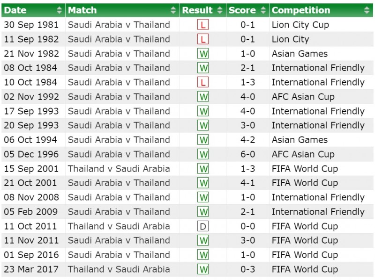Click the D result icon for 11 Oct 2011
Screen dimensions: 375x280
pos(203,226)
